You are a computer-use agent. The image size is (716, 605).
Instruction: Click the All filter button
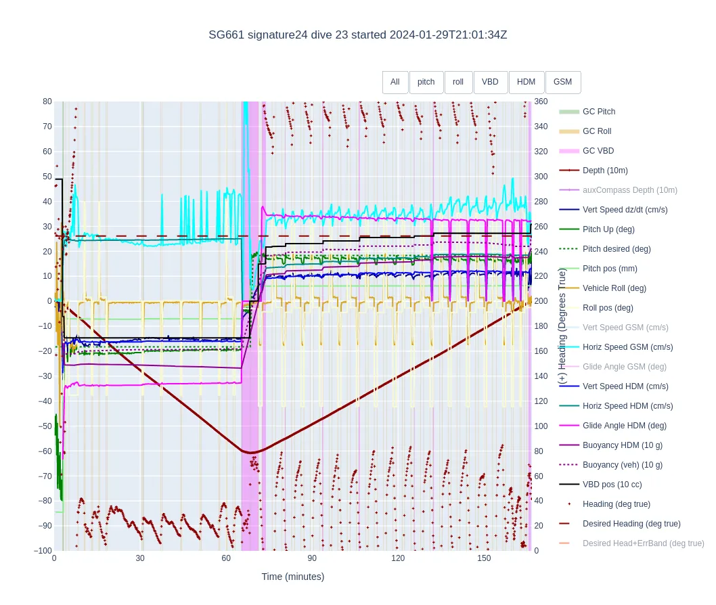point(395,82)
